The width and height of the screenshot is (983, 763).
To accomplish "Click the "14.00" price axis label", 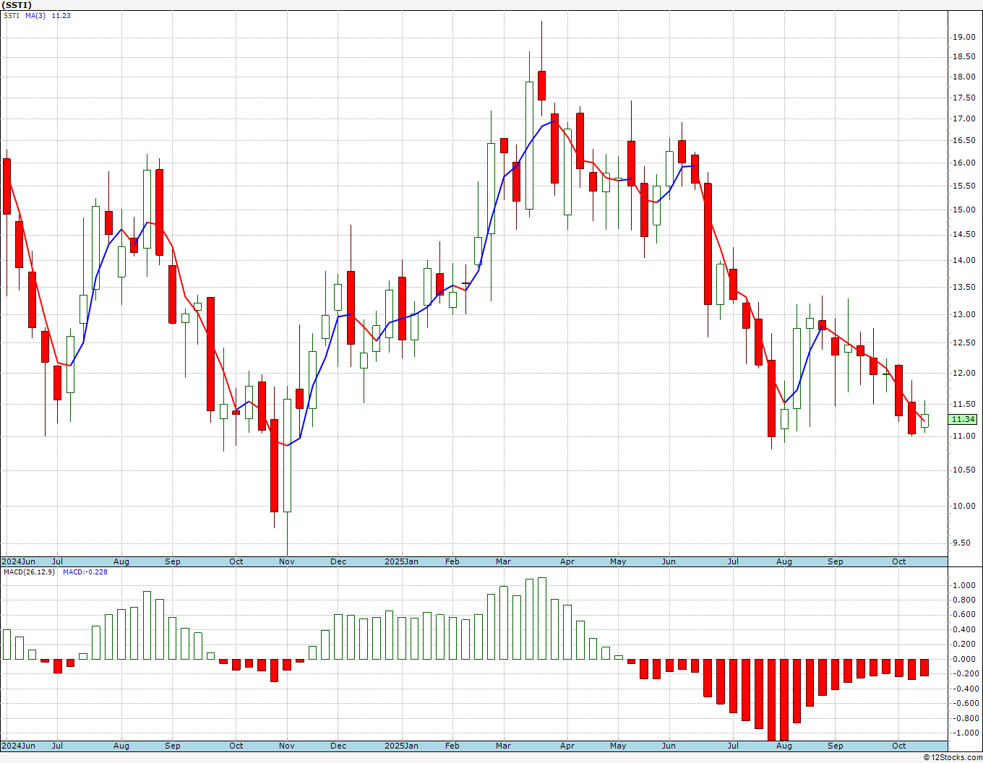I will click(x=963, y=261).
